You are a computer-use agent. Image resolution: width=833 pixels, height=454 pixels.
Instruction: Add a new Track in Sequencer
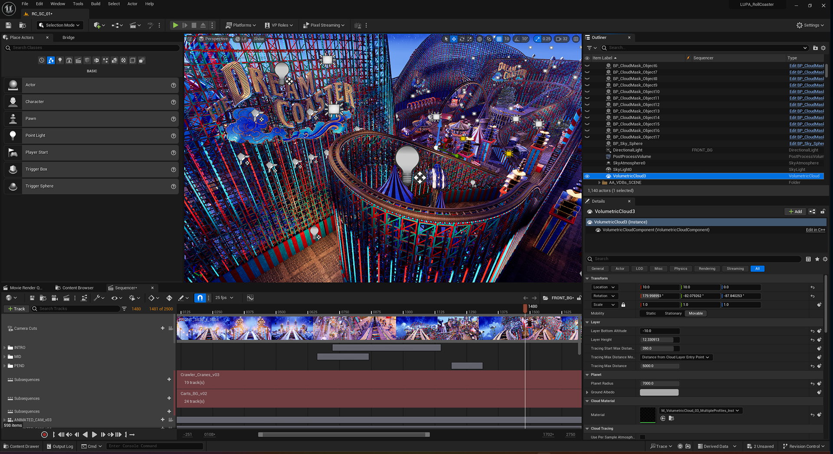[x=16, y=309]
